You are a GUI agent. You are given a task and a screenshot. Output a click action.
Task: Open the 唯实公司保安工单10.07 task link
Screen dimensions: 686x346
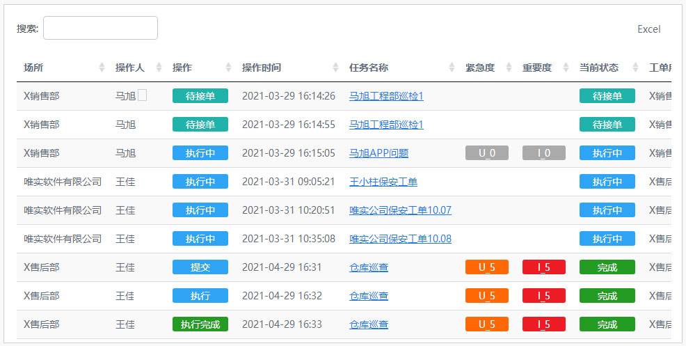(x=400, y=210)
